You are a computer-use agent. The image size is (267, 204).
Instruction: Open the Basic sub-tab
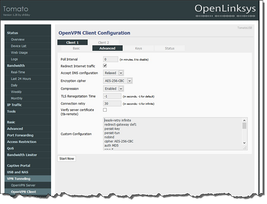tap(76, 48)
